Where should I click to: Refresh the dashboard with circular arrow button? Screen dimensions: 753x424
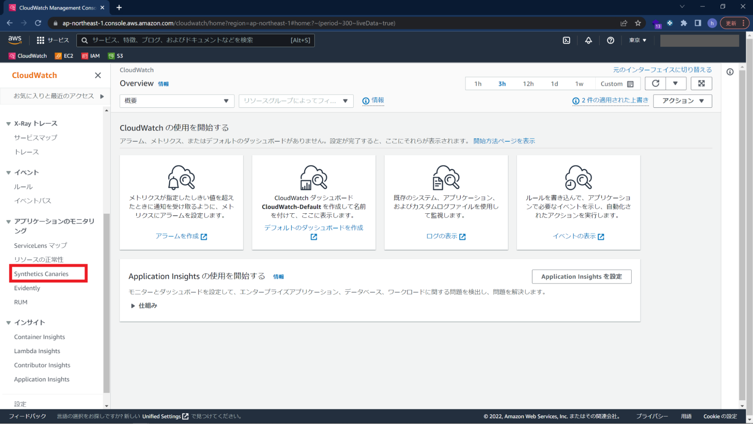point(655,83)
